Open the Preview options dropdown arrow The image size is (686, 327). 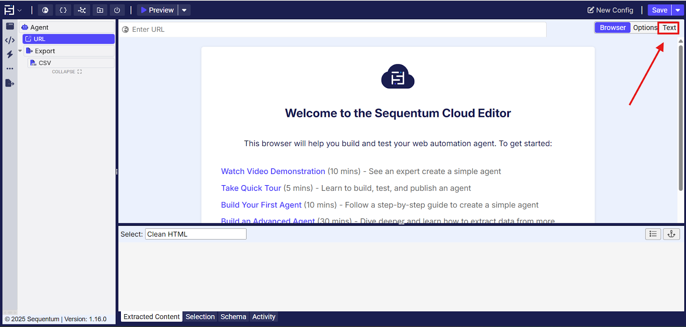click(x=184, y=10)
